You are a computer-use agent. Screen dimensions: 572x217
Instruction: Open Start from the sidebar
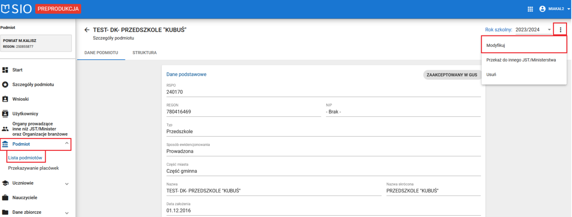coord(18,70)
